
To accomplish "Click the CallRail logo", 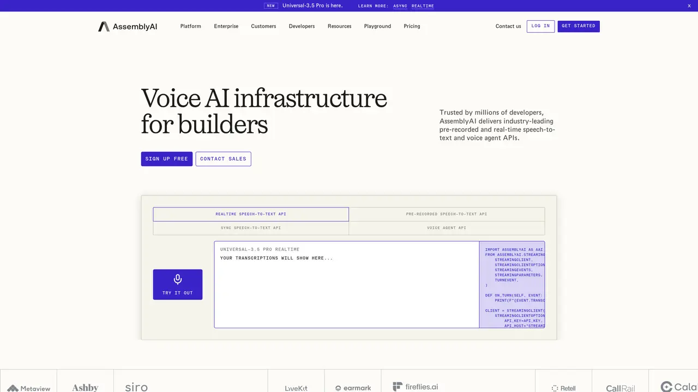I will point(621,388).
